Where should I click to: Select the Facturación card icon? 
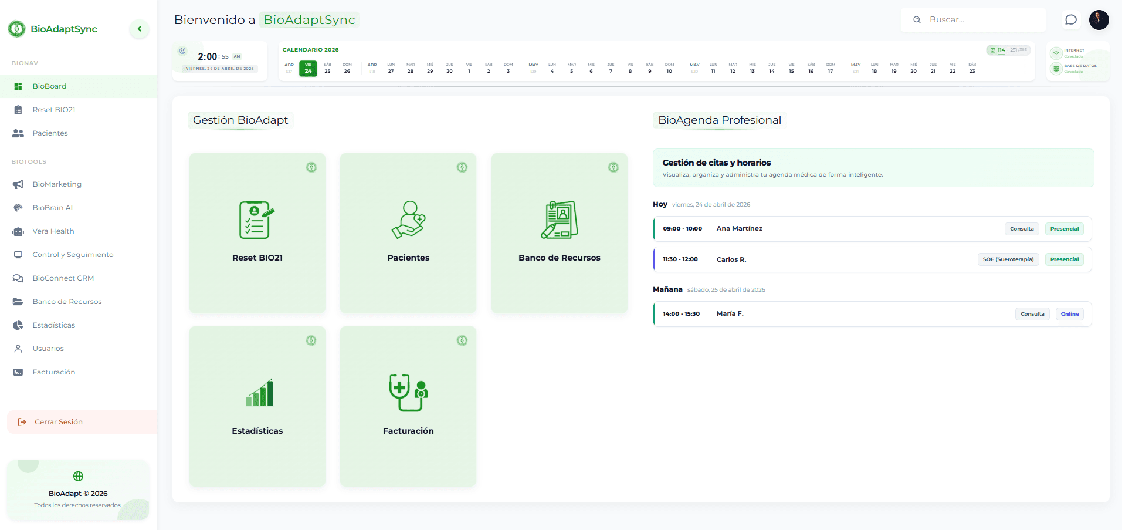408,393
